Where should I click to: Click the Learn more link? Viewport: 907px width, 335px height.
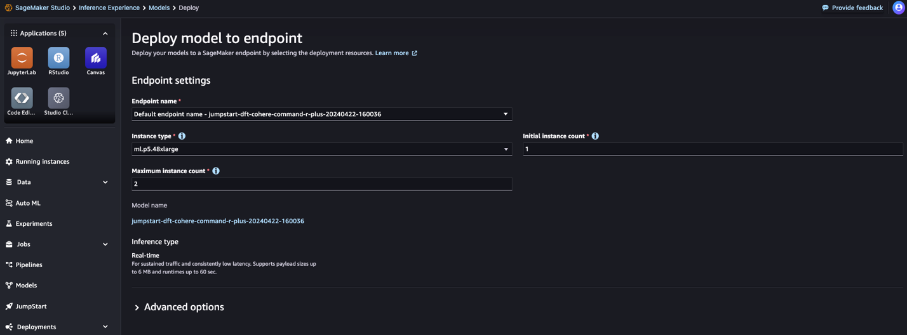tap(392, 53)
